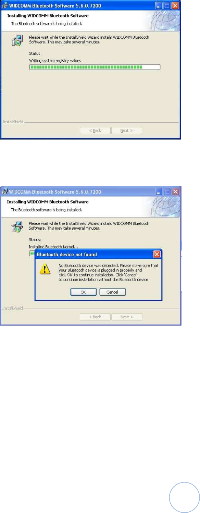Click OK in the Bluetooth device not found dialog
The height and width of the screenshot is (513, 200).
point(84,292)
